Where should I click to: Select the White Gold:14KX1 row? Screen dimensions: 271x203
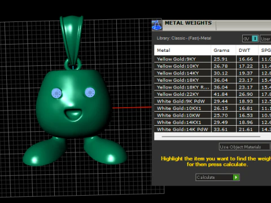[213, 122]
